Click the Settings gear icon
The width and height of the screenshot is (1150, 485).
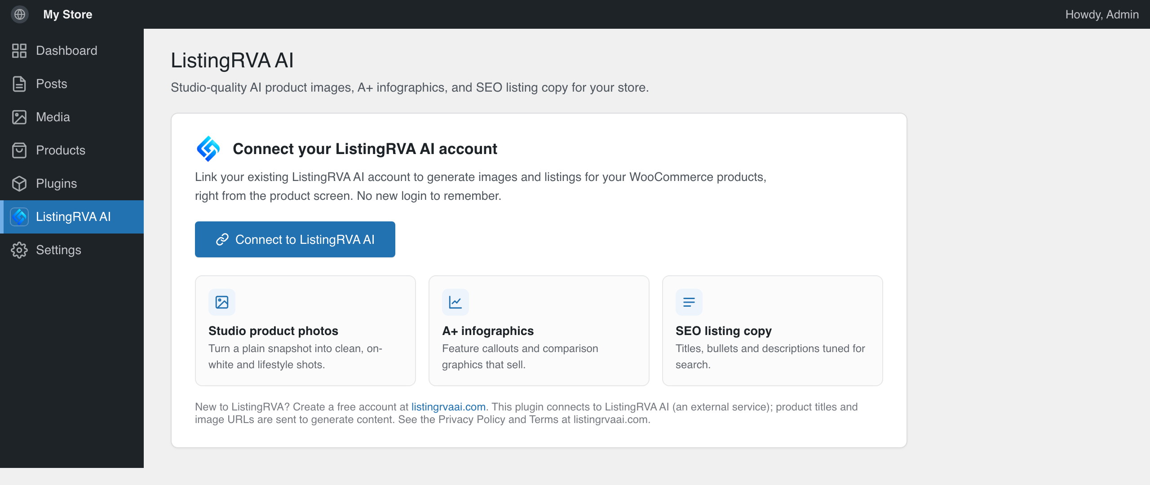coord(19,250)
